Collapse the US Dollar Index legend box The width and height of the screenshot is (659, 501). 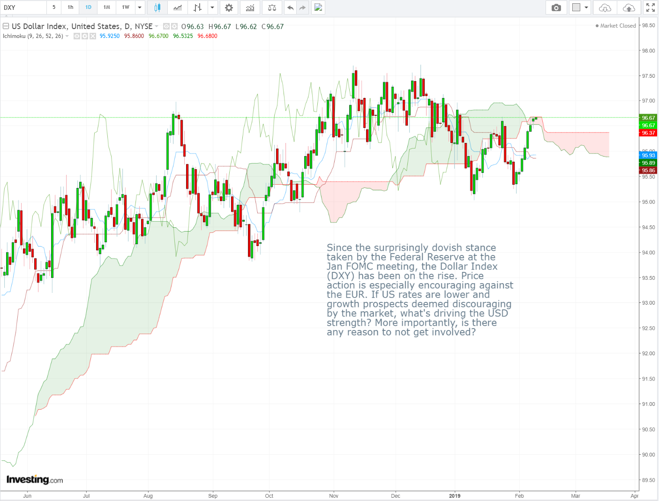[x=6, y=27]
